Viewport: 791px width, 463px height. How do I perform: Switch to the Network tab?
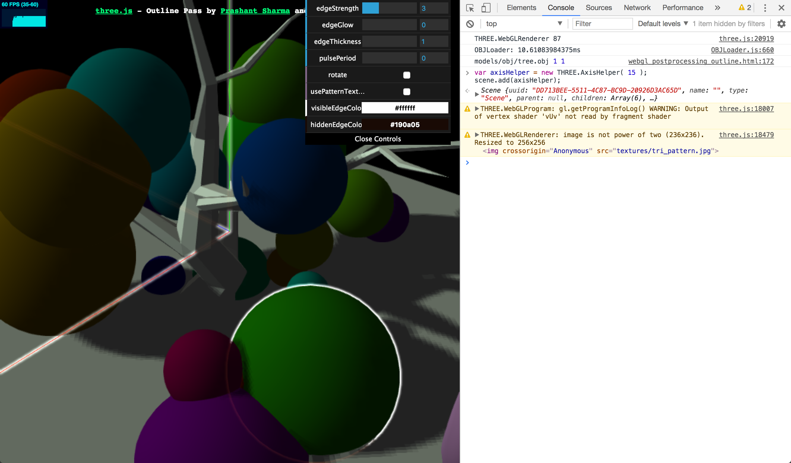(x=637, y=7)
